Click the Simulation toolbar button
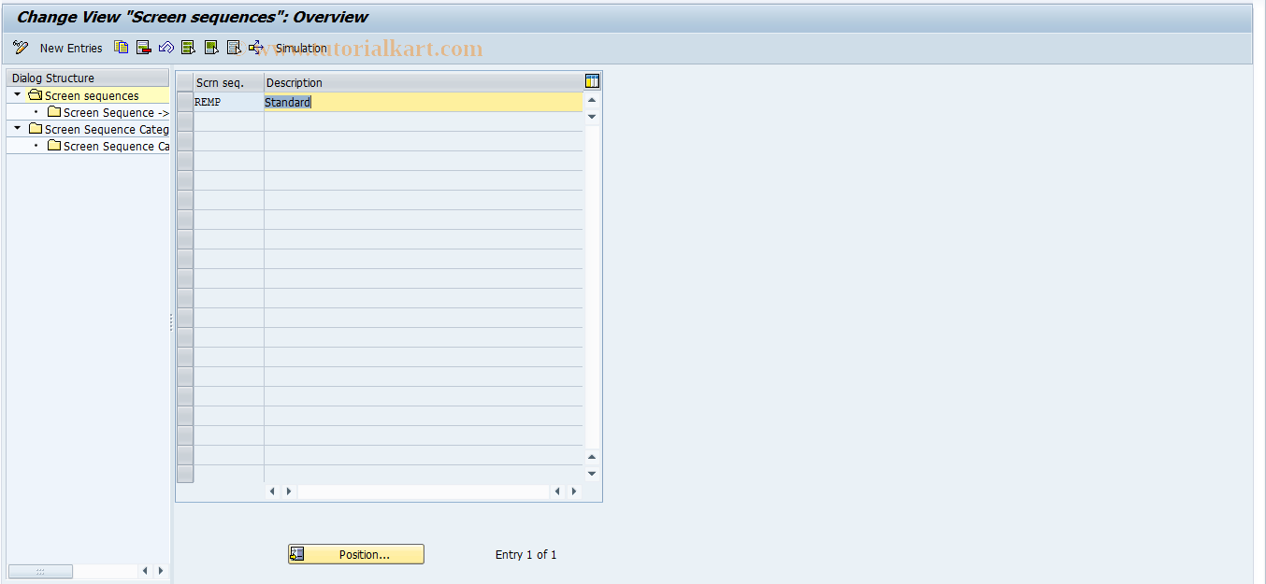Image resolution: width=1266 pixels, height=584 pixels. (x=301, y=48)
